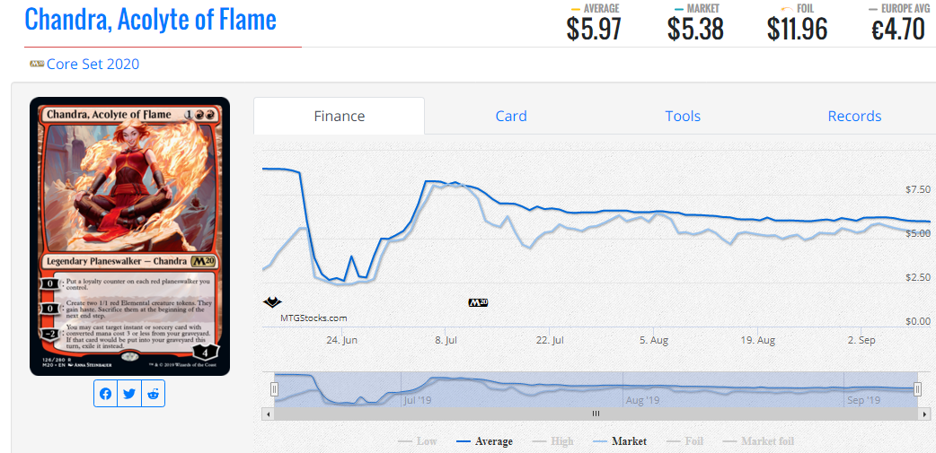Click the Chandra, Acolyte of Flame title

(x=150, y=19)
